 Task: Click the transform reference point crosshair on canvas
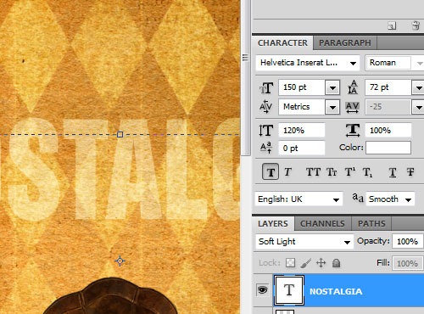click(x=120, y=261)
